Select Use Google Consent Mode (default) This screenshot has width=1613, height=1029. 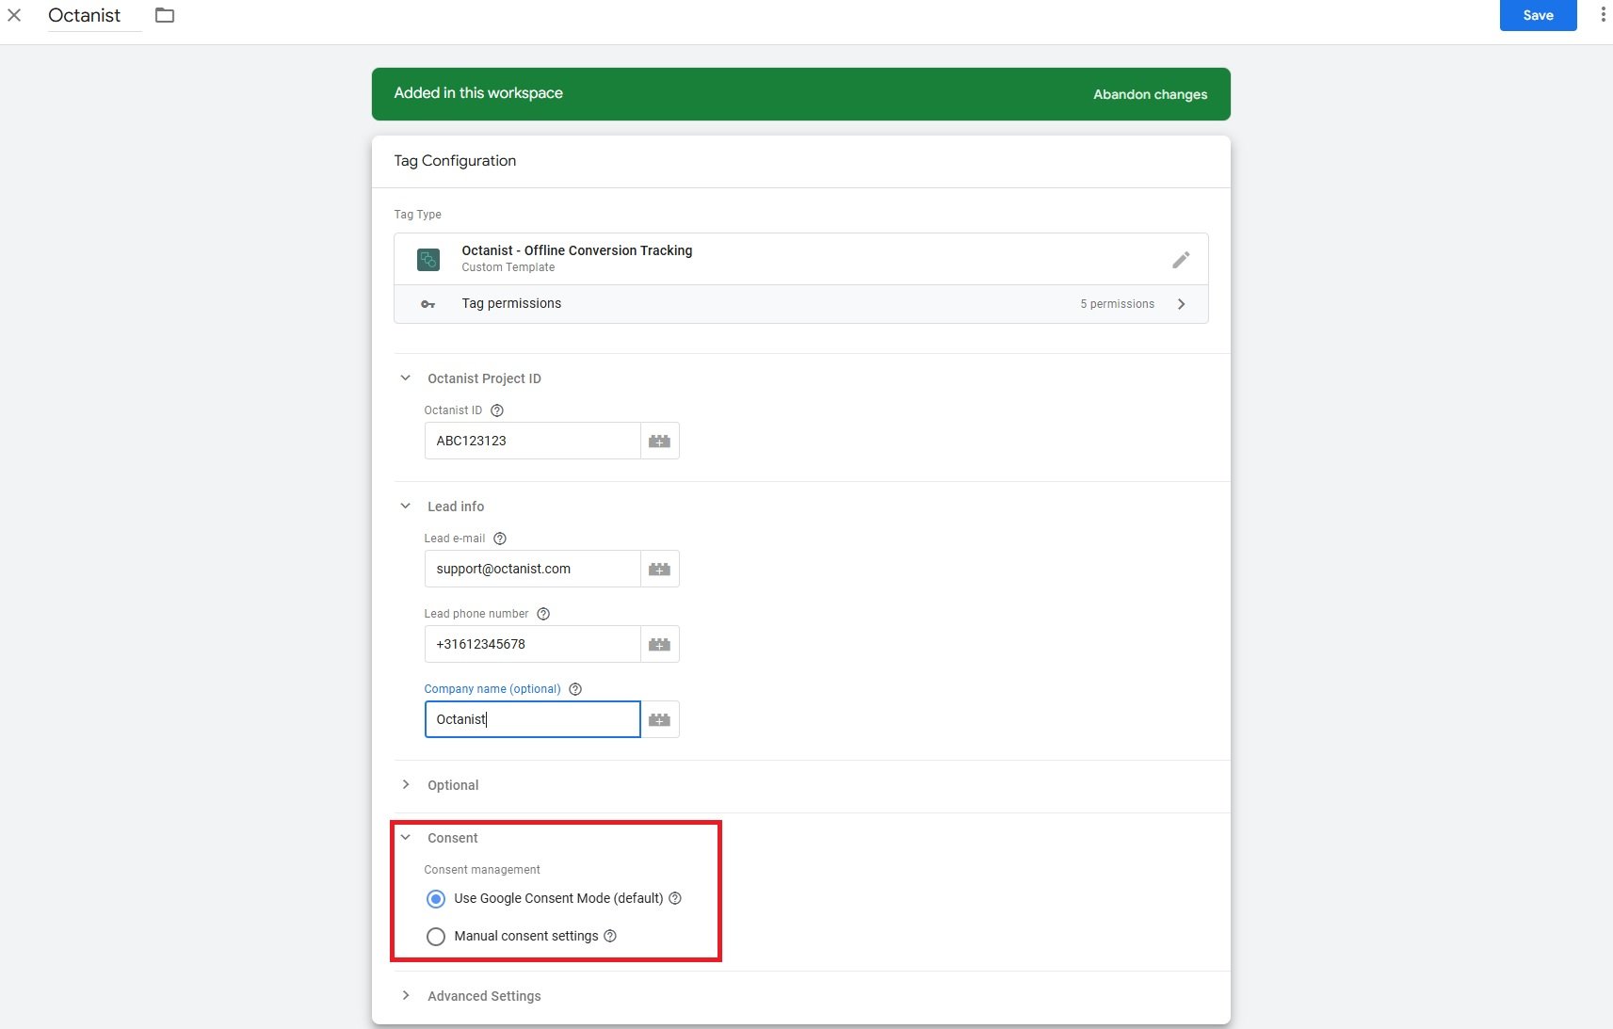tap(436, 899)
